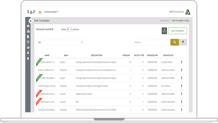Open the settings gear sidebar icon
Viewport: 218px width, 123px height.
tap(28, 53)
